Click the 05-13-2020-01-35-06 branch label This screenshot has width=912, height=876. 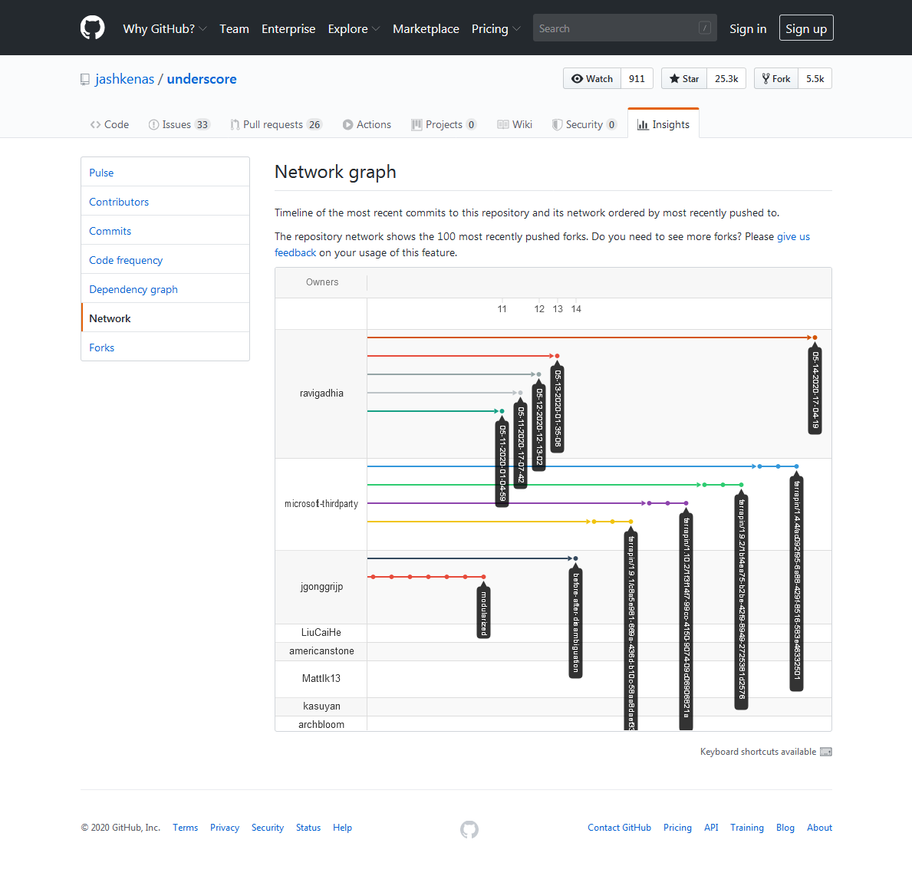pos(557,408)
